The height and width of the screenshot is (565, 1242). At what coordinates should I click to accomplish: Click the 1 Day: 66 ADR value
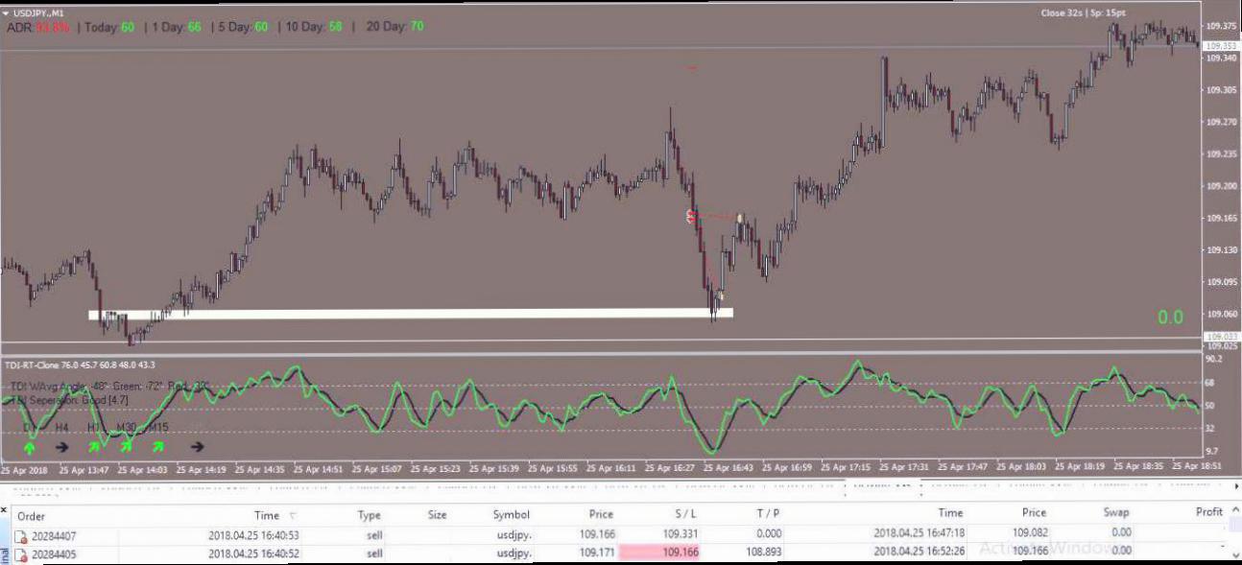click(x=176, y=28)
